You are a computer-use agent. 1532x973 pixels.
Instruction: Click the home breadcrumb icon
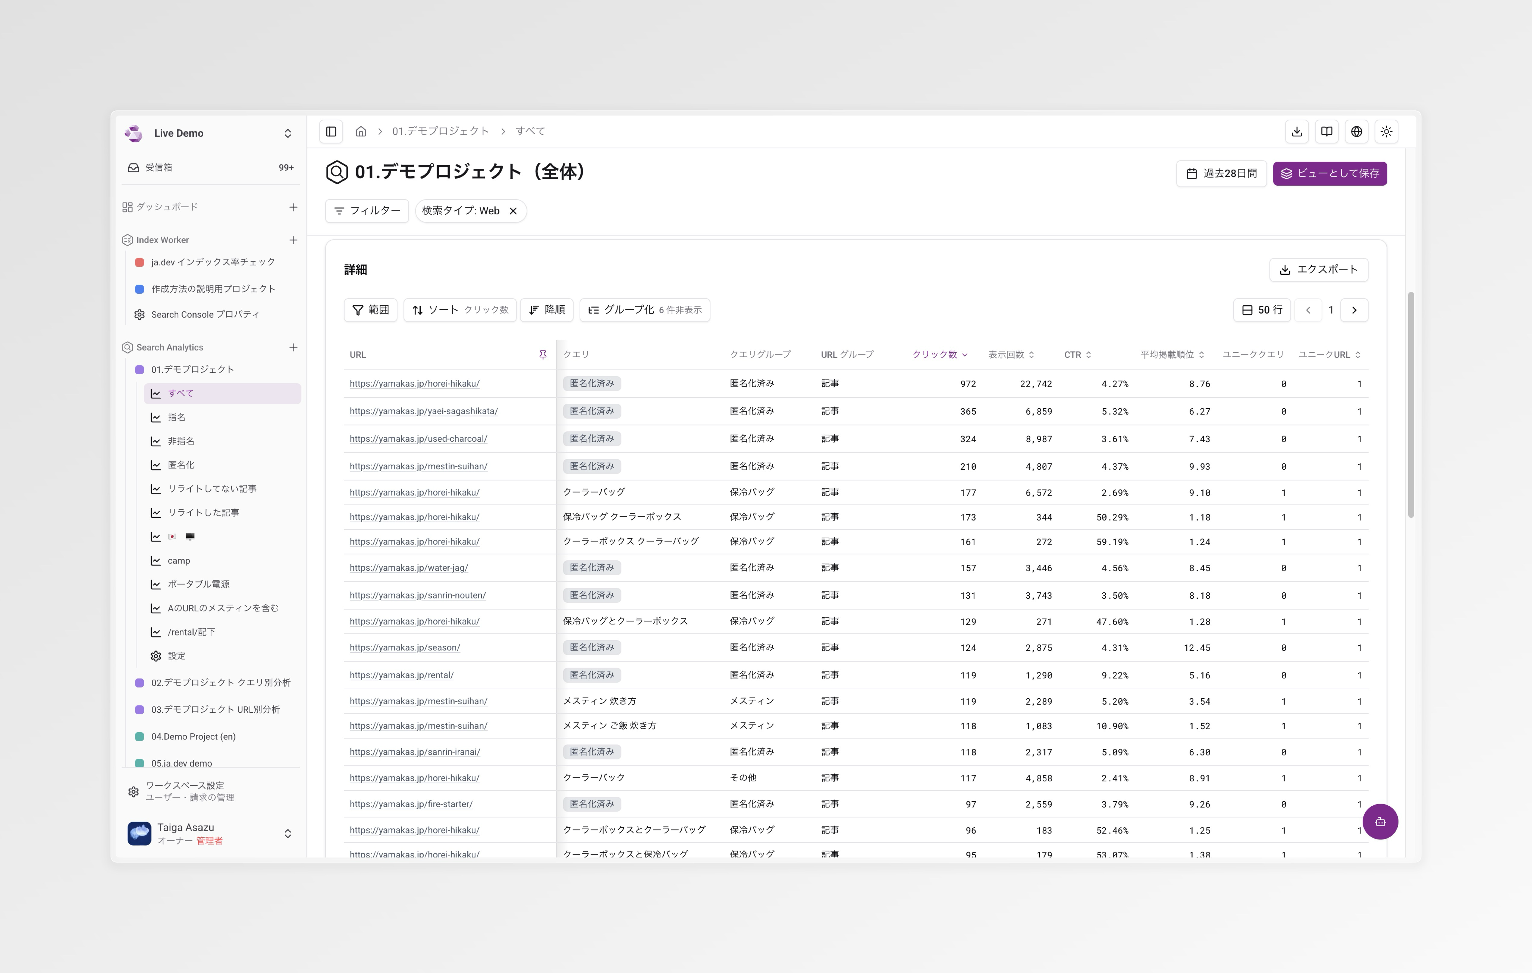361,131
